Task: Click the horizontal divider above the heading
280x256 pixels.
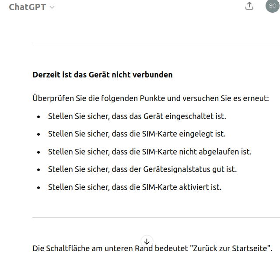Action: coord(156,44)
